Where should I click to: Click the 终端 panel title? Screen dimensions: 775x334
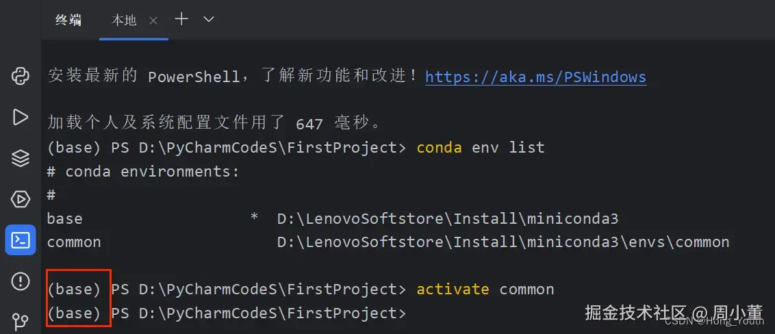(68, 21)
